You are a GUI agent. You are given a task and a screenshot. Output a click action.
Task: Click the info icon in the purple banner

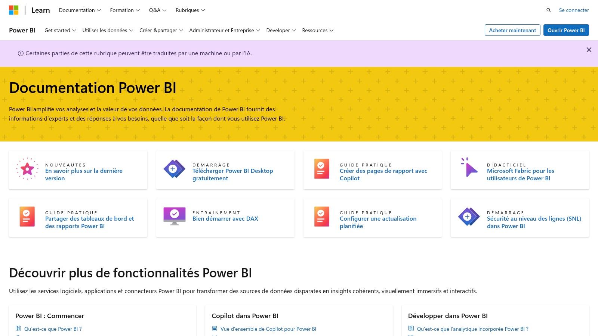click(21, 53)
